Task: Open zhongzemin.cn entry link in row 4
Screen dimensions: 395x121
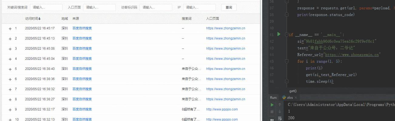Action: pos(225,59)
